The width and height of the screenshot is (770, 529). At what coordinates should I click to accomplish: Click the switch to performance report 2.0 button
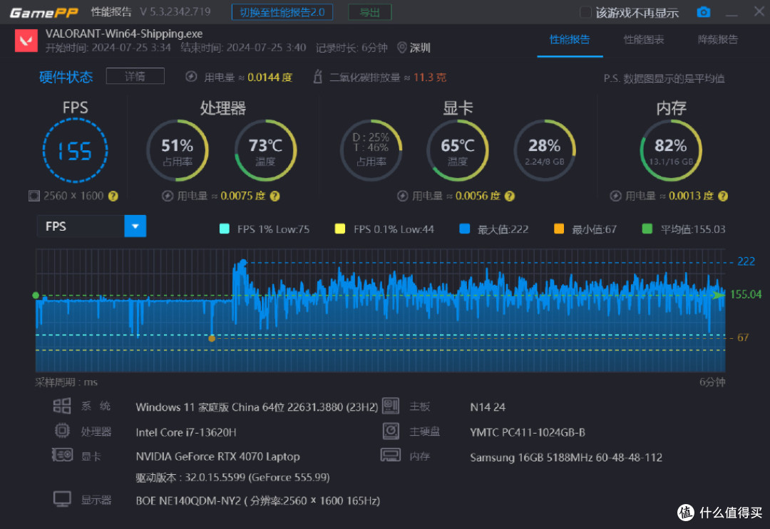click(282, 12)
